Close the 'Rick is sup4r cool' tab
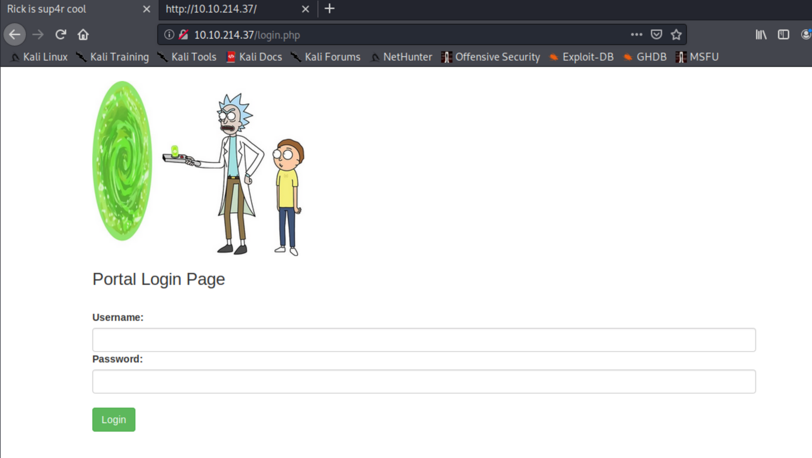This screenshot has height=458, width=812. [x=147, y=9]
